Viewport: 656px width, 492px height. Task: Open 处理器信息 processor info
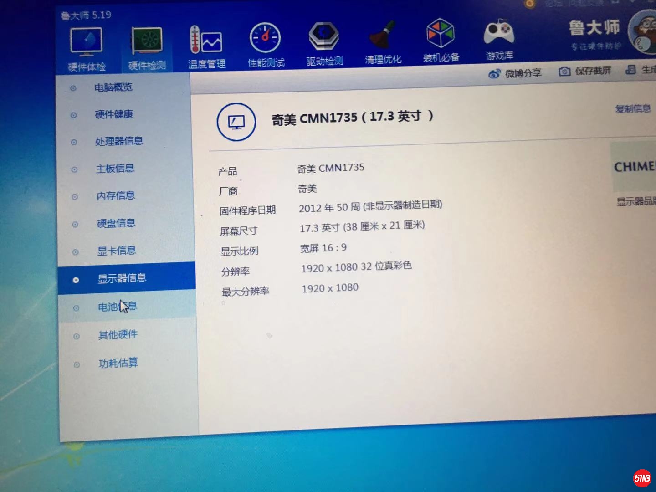[119, 141]
